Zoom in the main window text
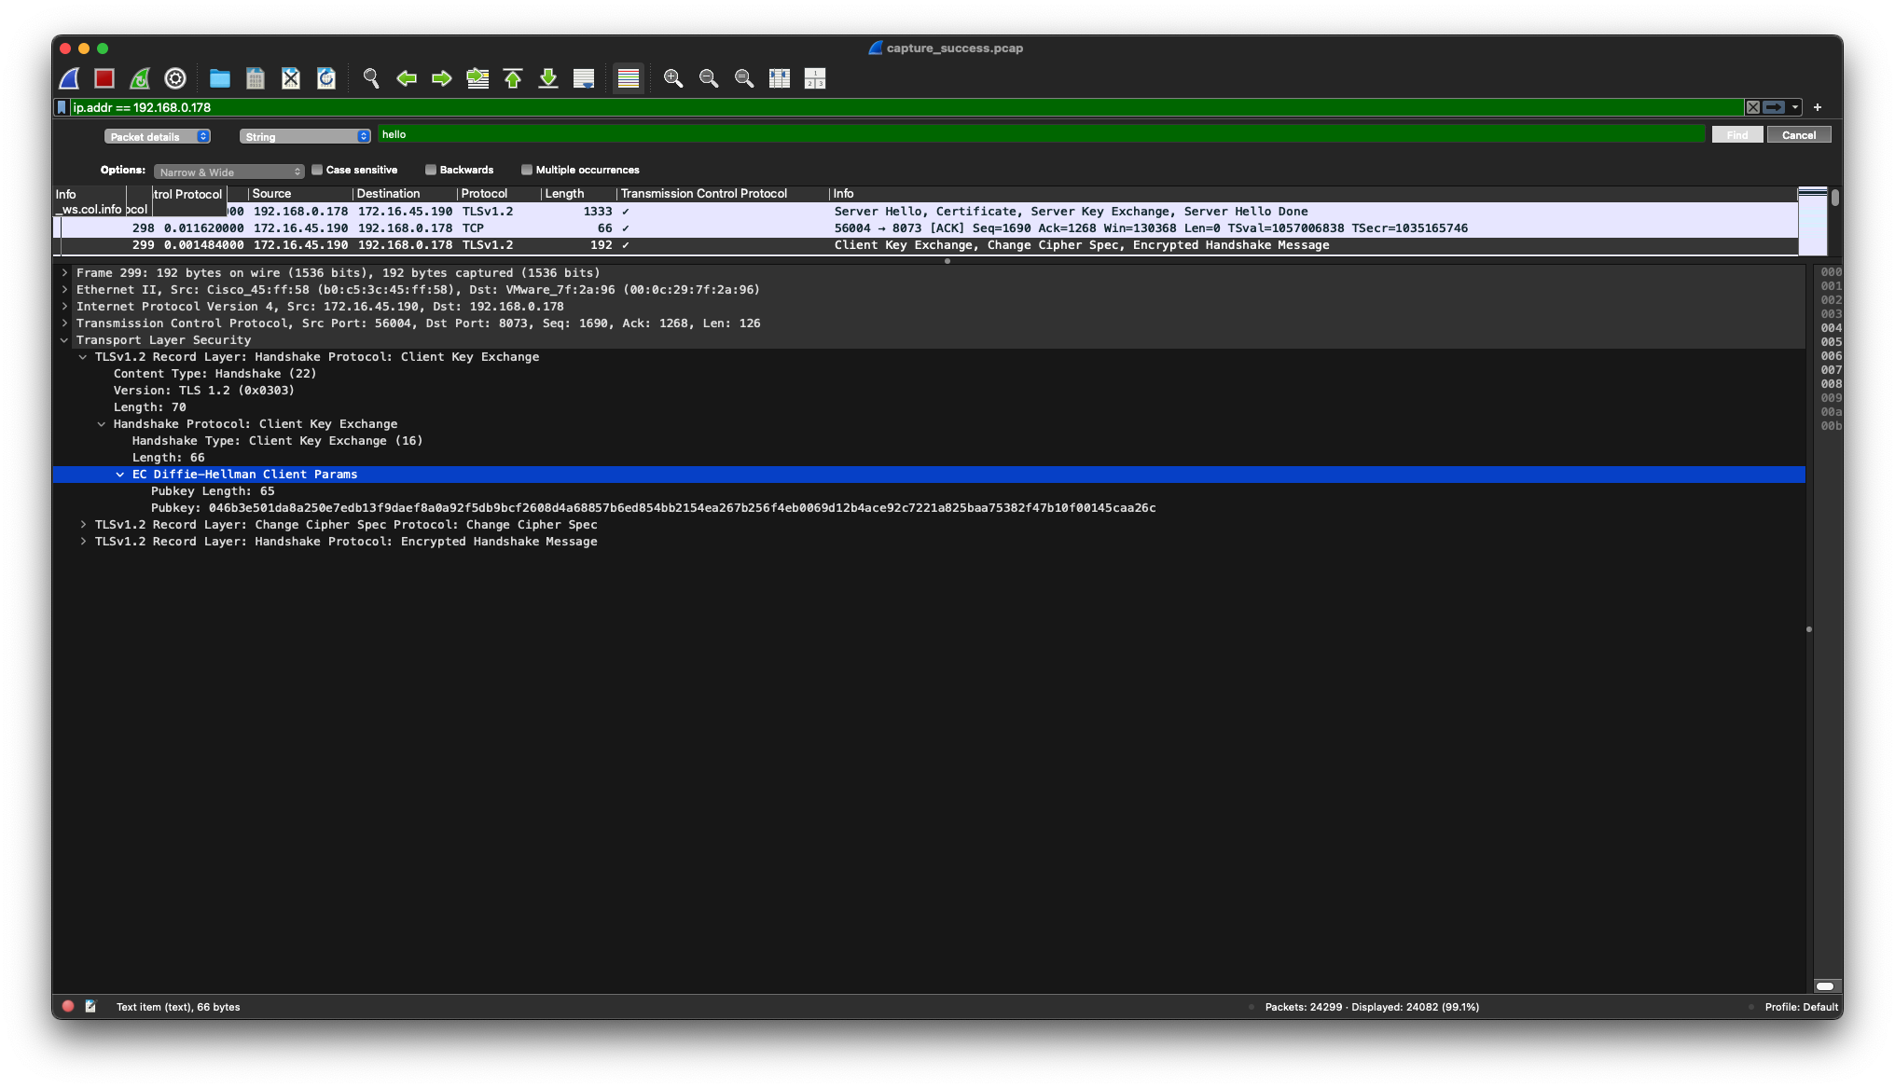The image size is (1895, 1088). (x=673, y=78)
